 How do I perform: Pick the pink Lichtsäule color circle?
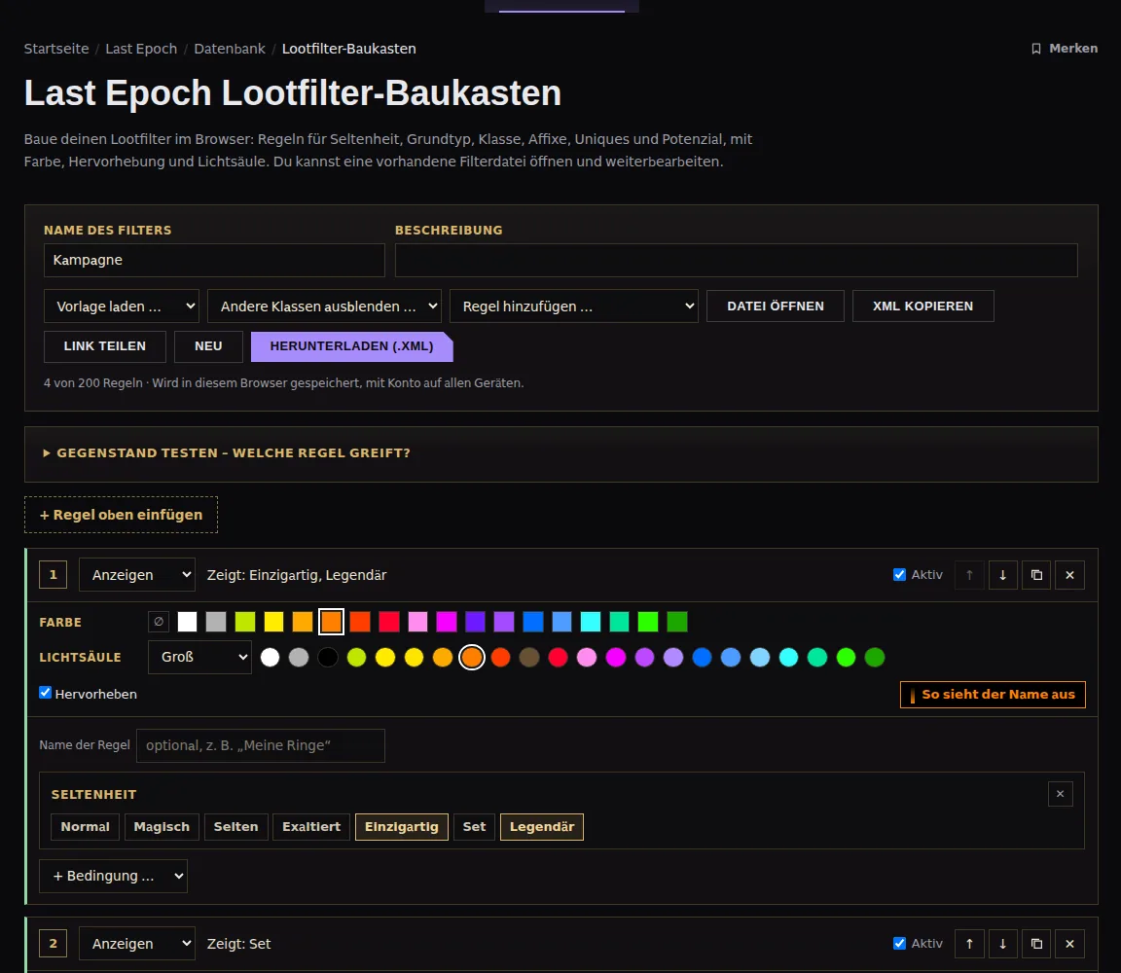(x=587, y=657)
